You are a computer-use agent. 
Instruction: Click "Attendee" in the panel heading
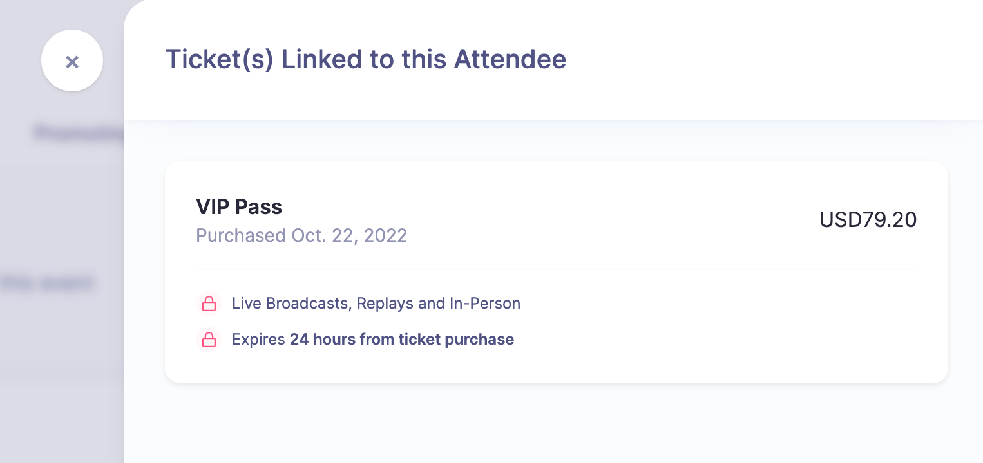[510, 59]
